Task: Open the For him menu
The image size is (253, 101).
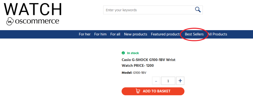Action: click(100, 34)
